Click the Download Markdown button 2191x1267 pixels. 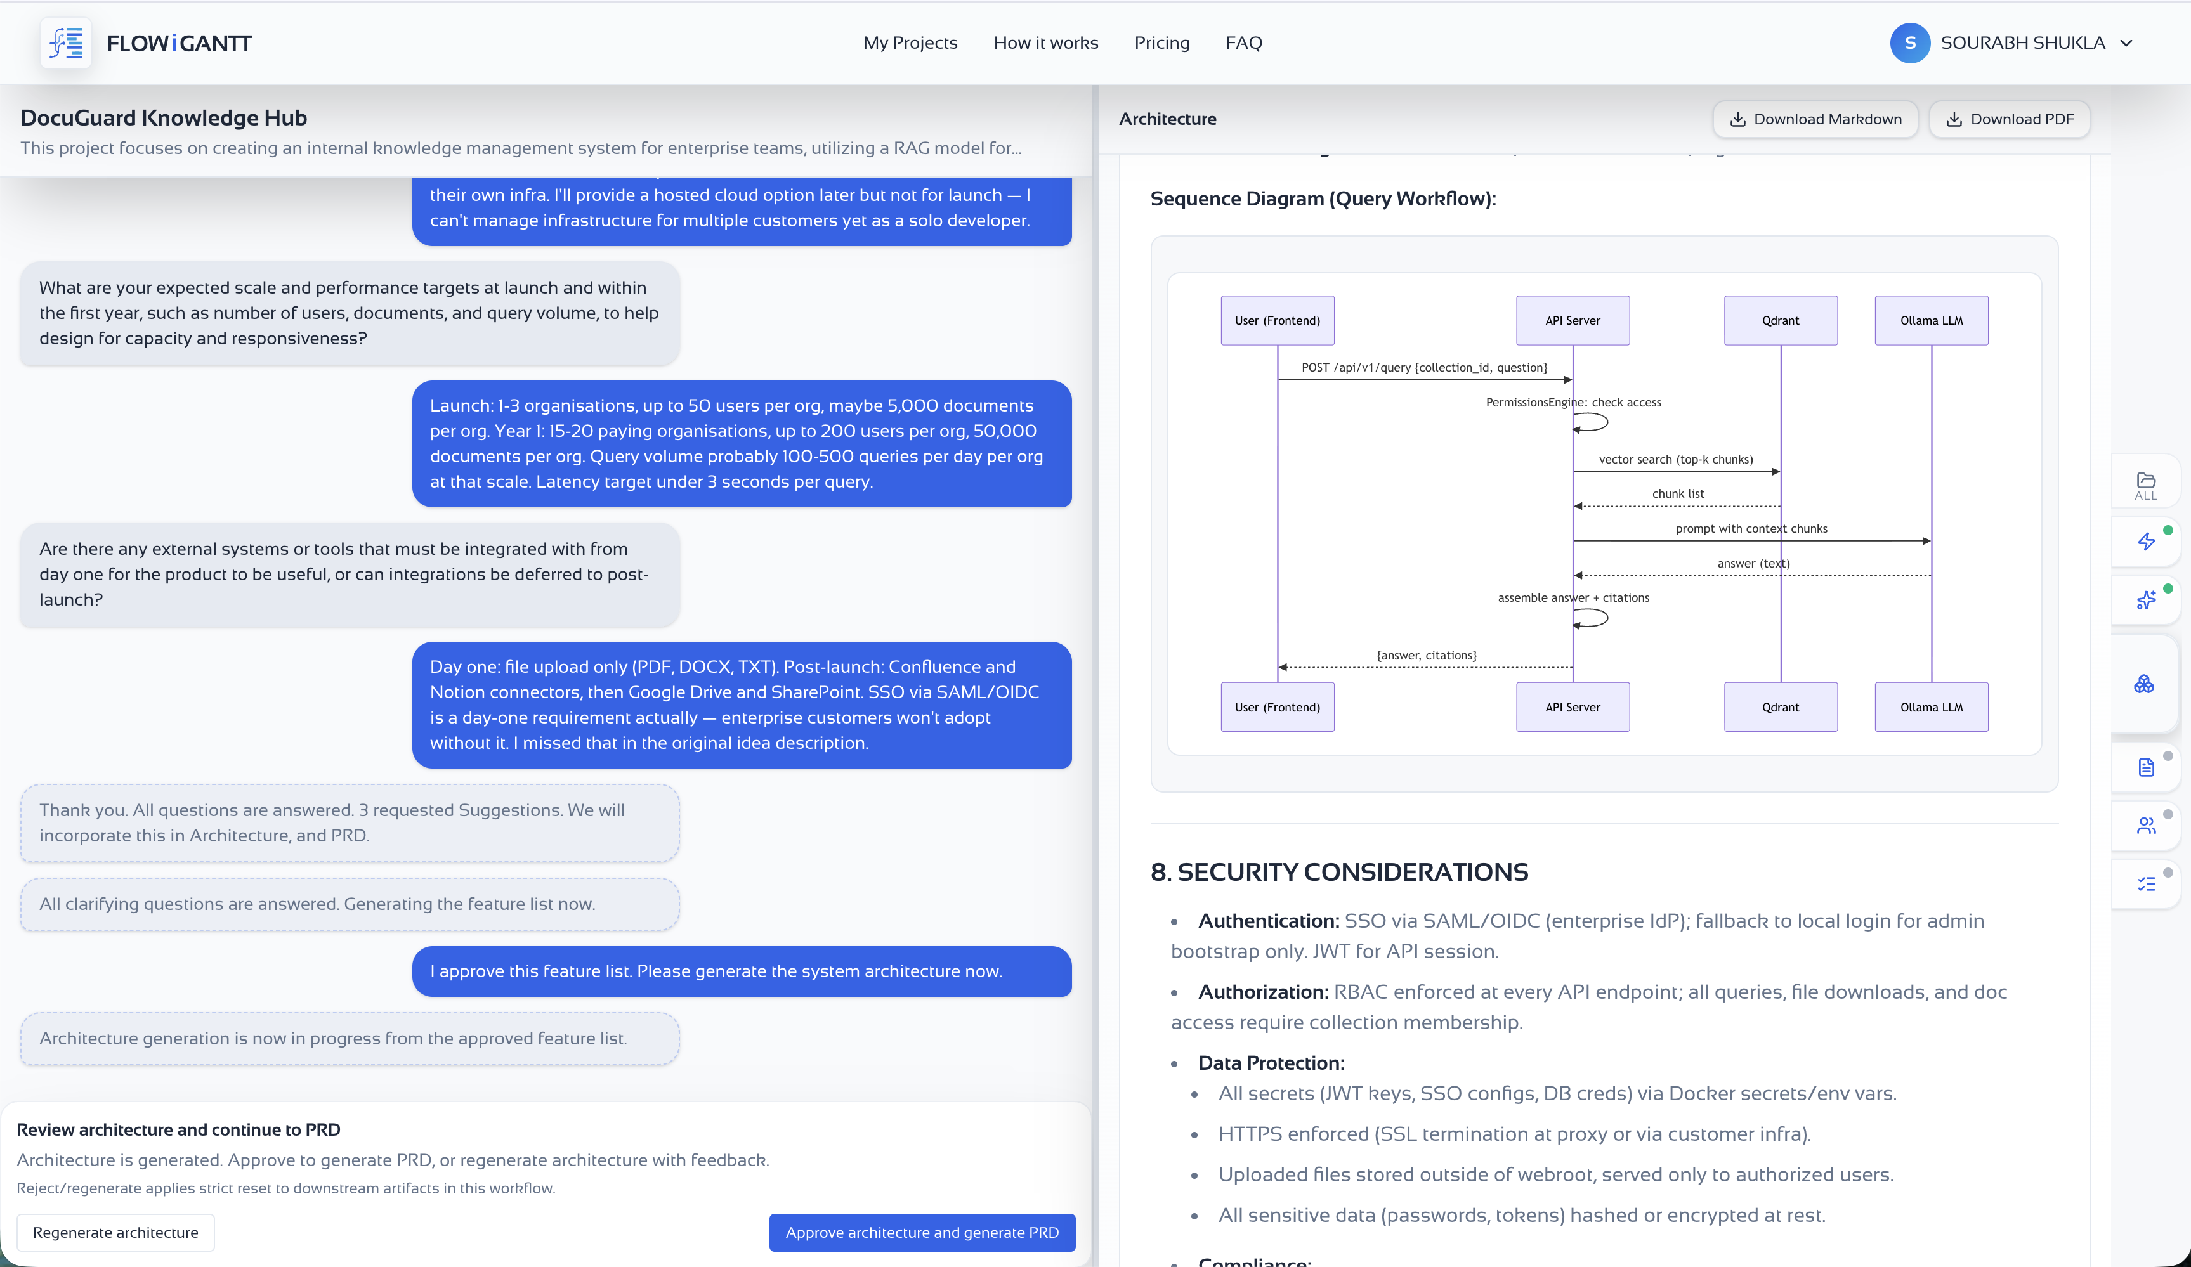1815,119
